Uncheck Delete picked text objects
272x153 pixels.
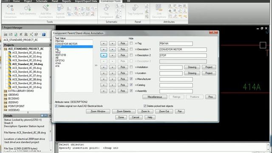tap(145, 106)
